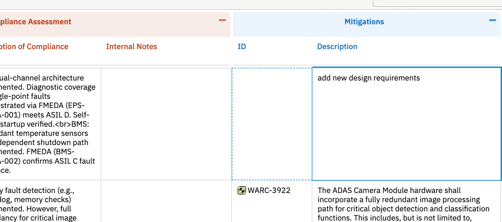Click blank space inside the active Description editor

pyautogui.click(x=406, y=137)
